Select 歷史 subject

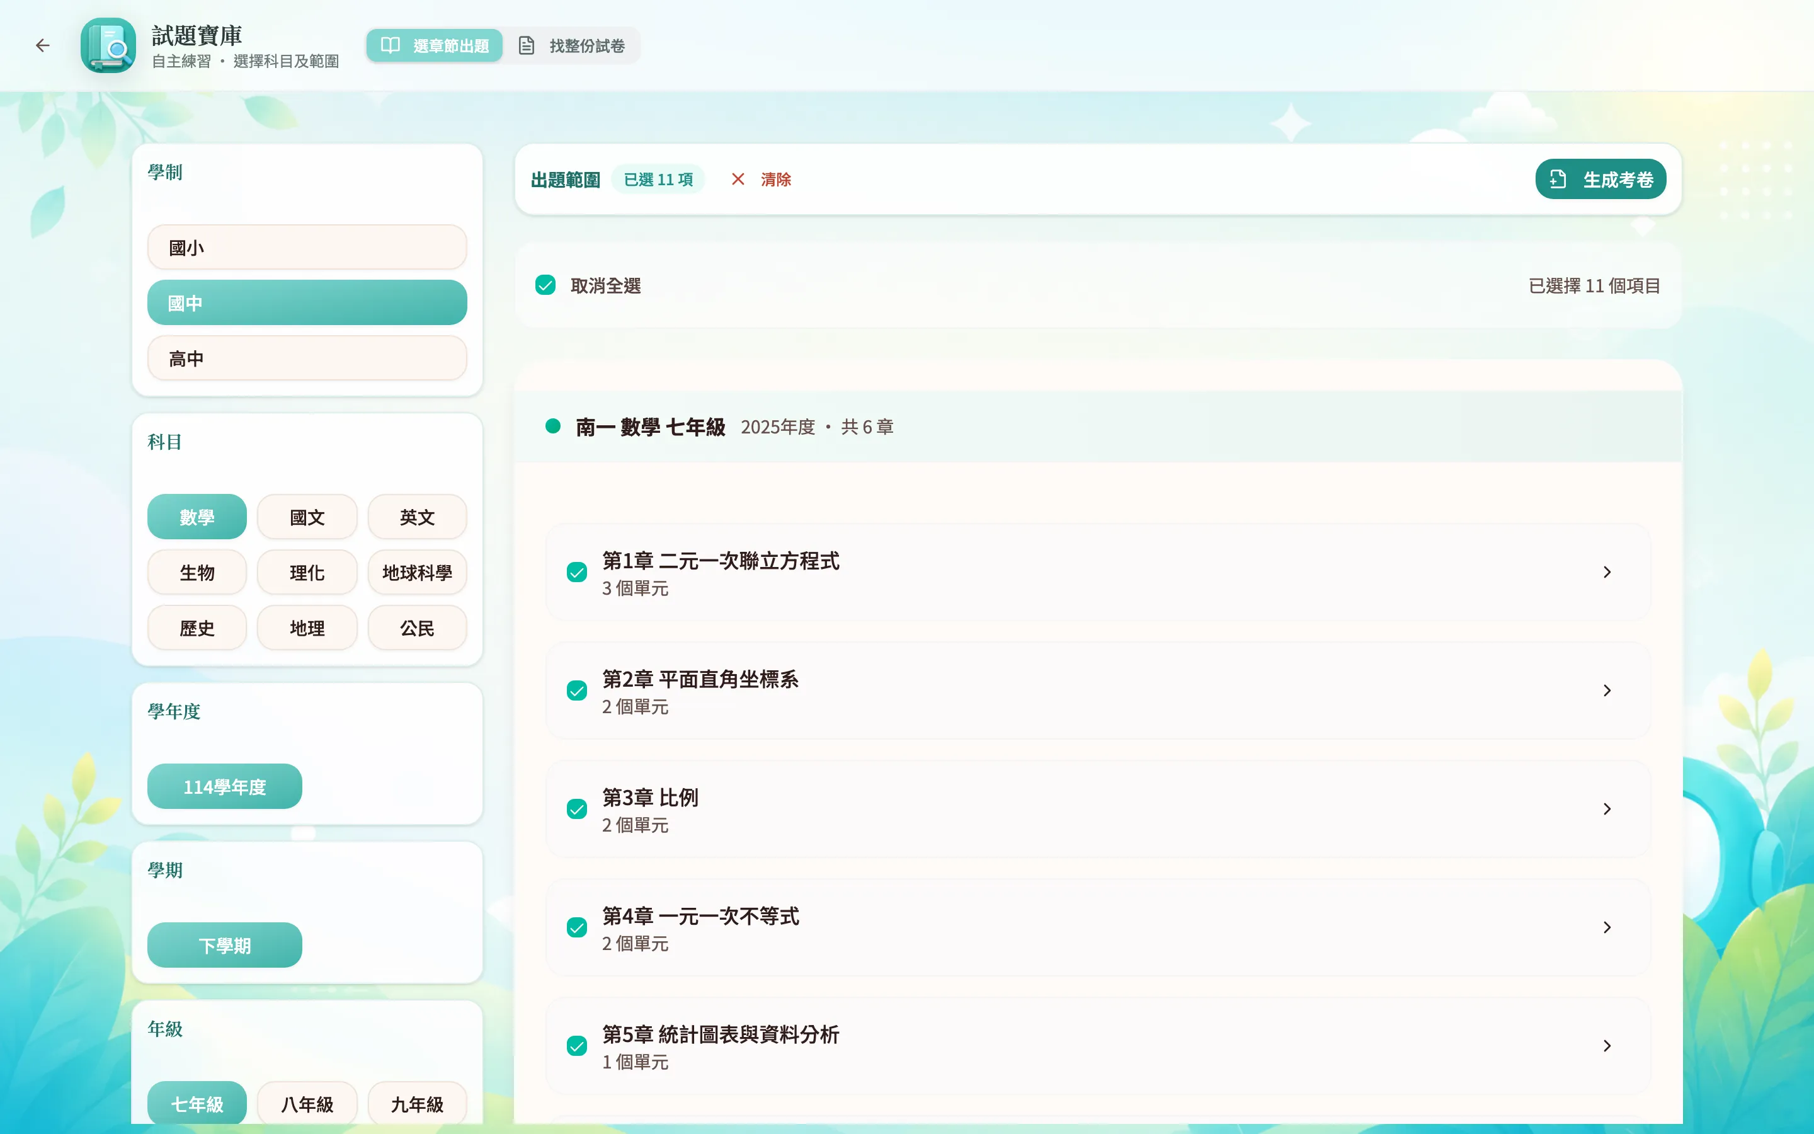coord(197,627)
